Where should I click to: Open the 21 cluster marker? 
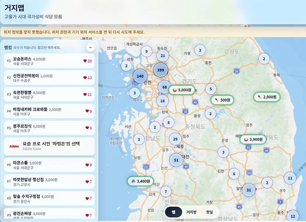[163, 56]
